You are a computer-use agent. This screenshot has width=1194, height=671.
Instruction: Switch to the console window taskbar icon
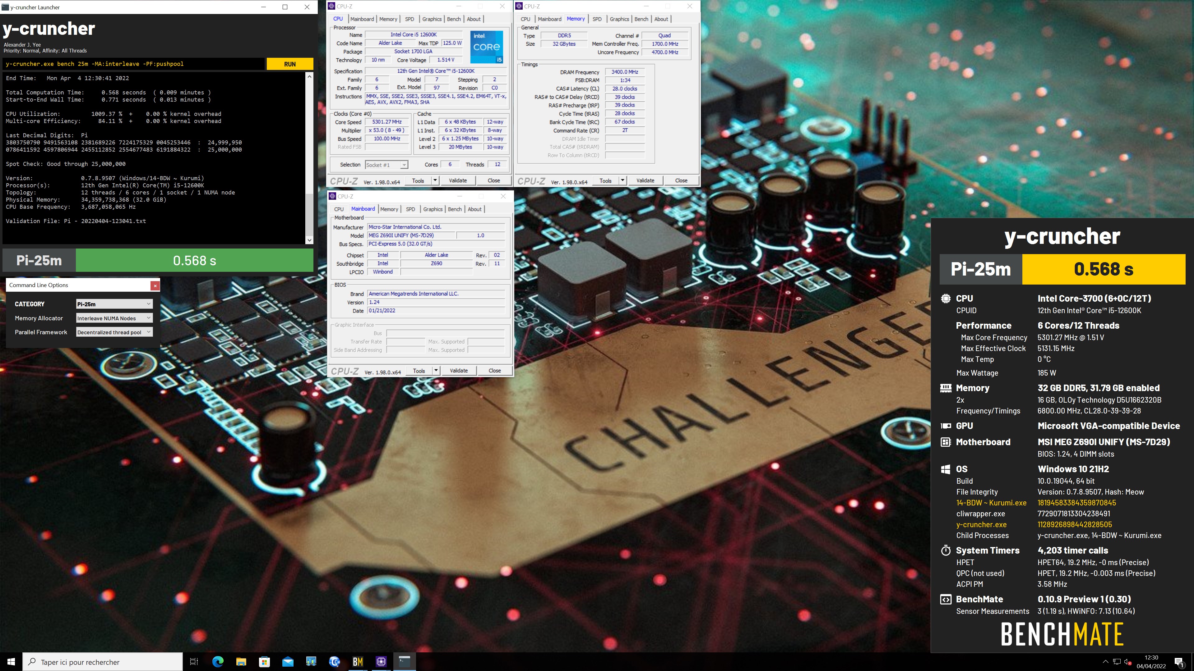[x=405, y=662]
